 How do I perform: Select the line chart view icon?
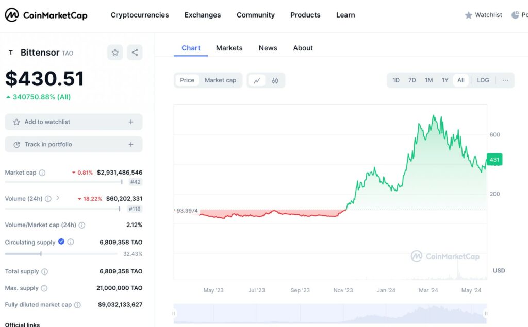(257, 80)
